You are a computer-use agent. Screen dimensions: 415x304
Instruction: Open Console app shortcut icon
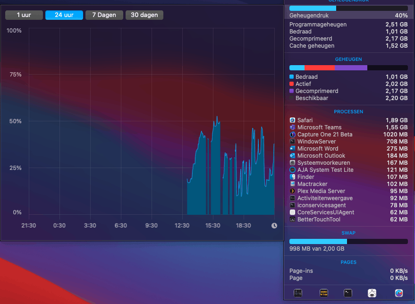click(324, 293)
